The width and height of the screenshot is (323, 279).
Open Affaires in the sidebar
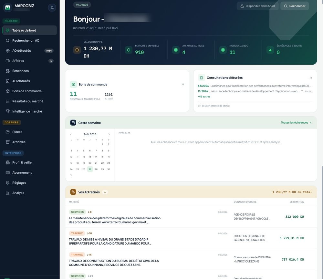click(29, 61)
